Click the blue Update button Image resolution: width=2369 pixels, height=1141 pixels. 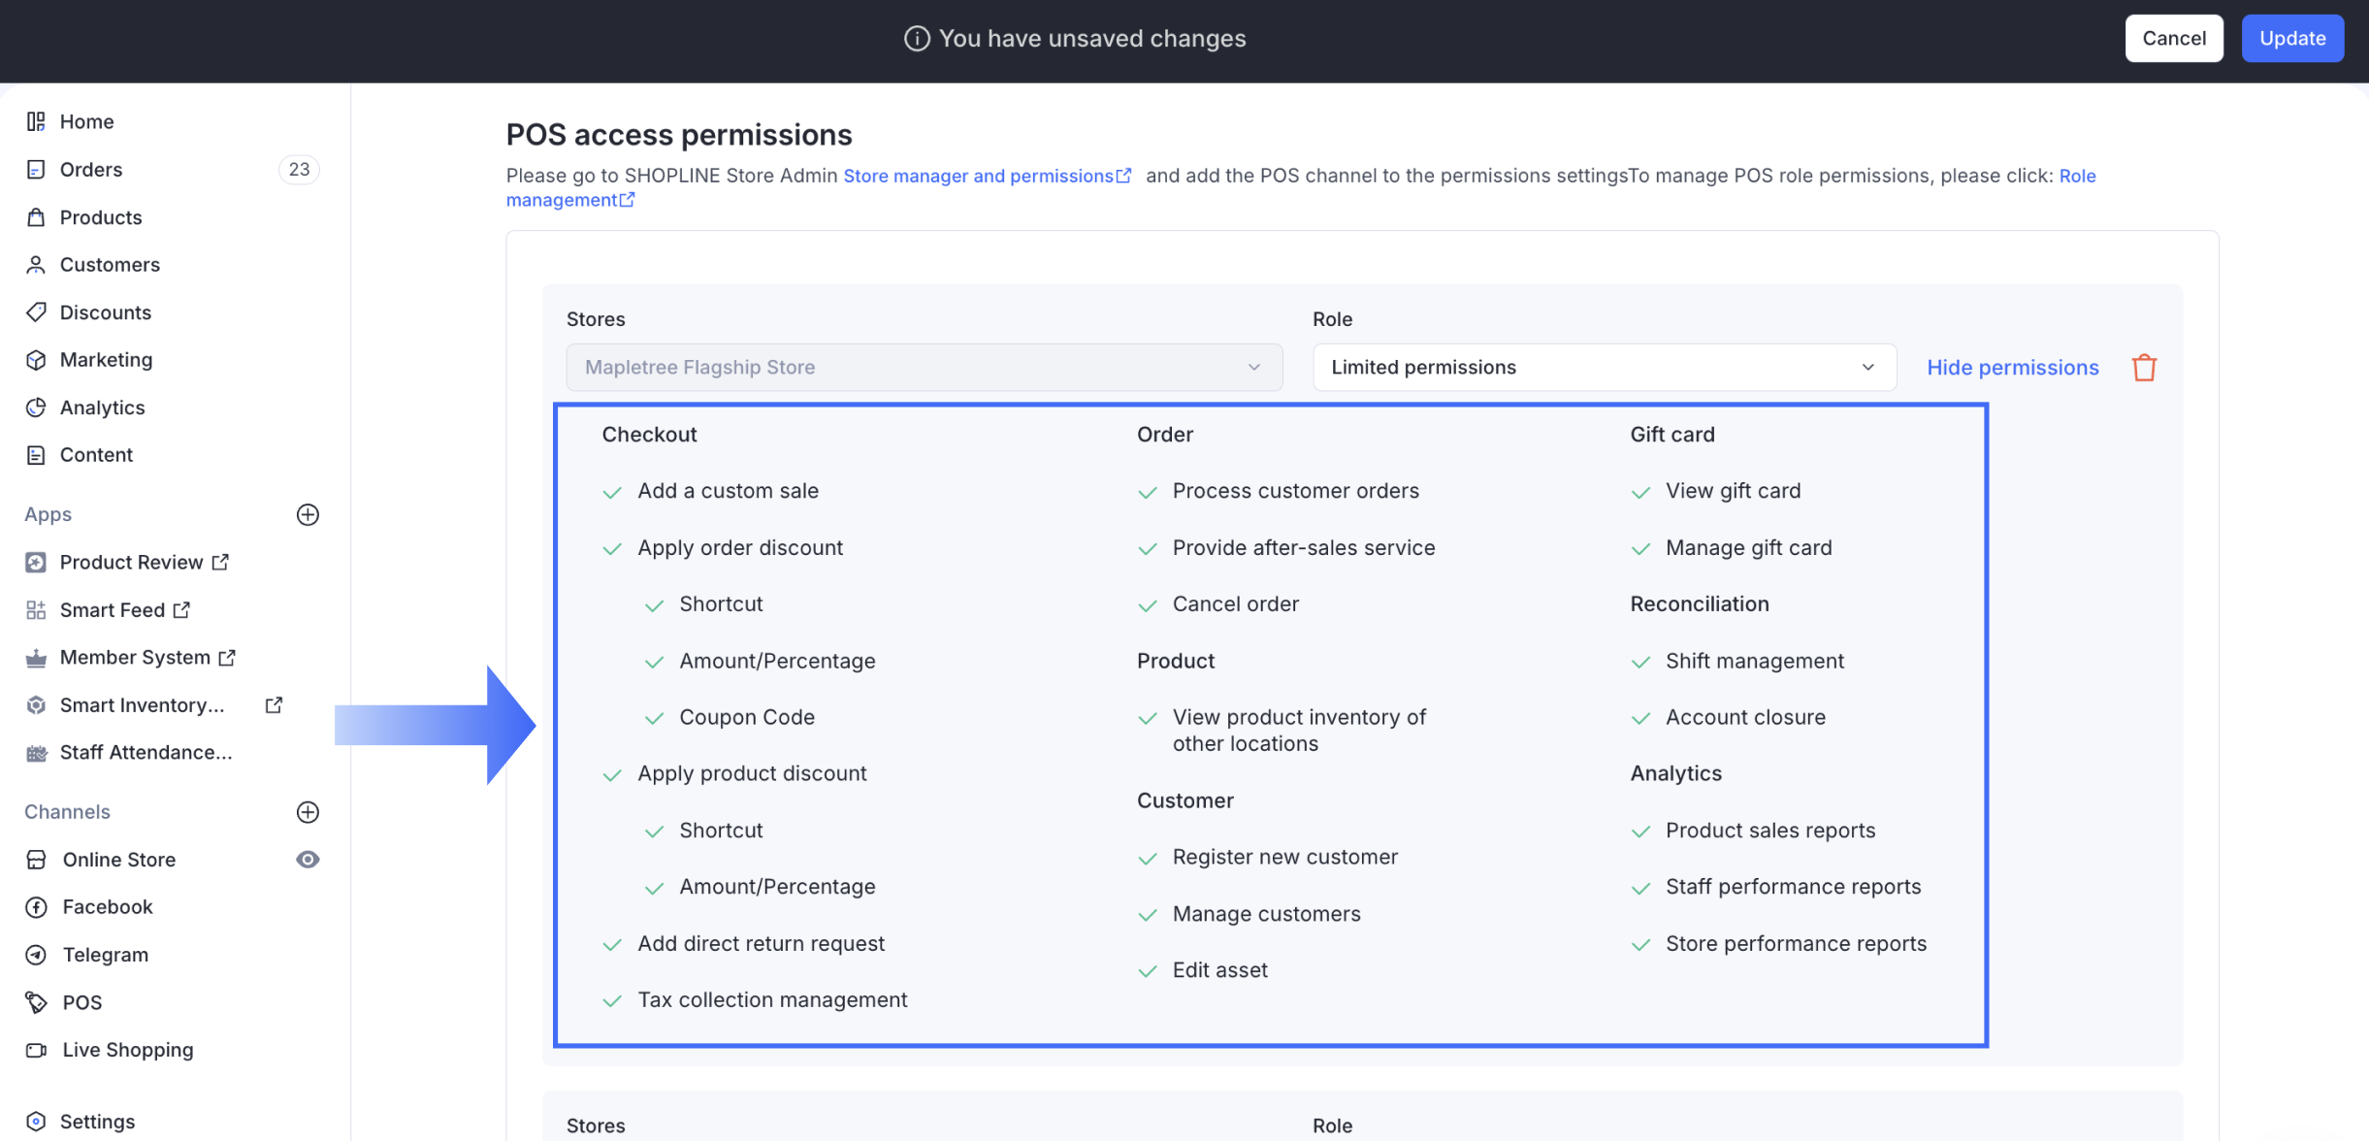click(x=2291, y=39)
